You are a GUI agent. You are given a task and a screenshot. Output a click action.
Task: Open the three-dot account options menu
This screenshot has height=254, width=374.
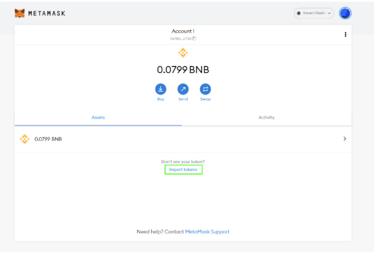(x=345, y=35)
